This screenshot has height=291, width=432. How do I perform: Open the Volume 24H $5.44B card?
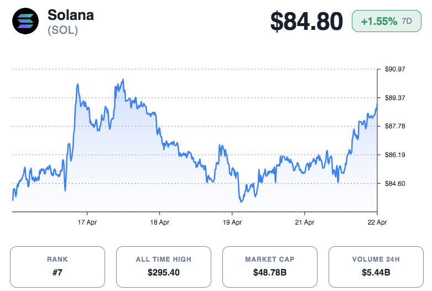[376, 266]
